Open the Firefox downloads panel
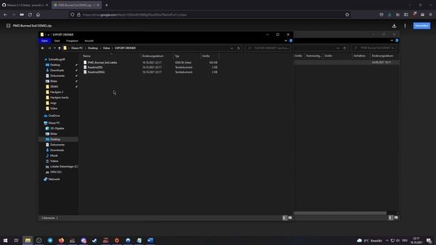Image resolution: width=436 pixels, height=245 pixels. tap(390, 15)
